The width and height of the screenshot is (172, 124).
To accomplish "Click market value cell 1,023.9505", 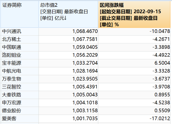I will pos(68,79).
